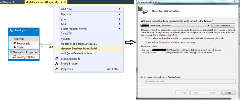Viewport: 240px width, 100px height.
Task: Collapse the Employee entity with chevron
Action: [36, 31]
